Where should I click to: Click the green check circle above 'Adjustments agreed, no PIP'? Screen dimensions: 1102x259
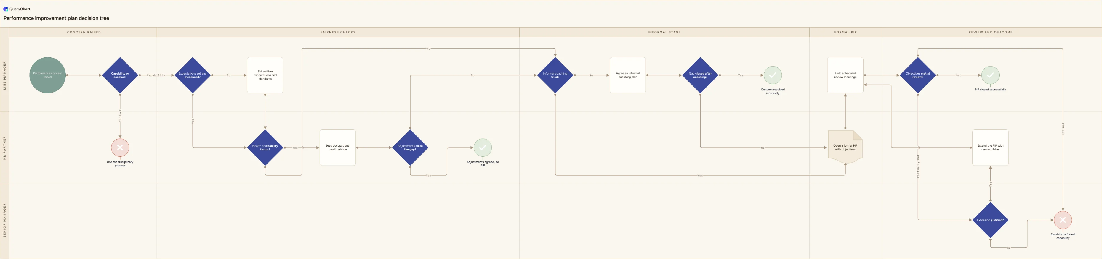click(483, 148)
